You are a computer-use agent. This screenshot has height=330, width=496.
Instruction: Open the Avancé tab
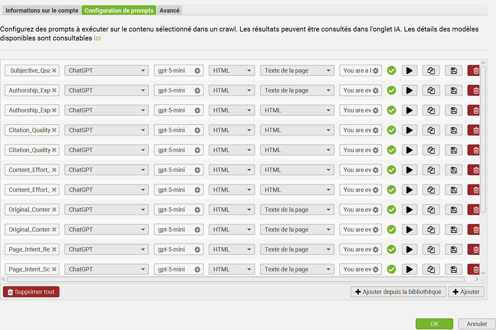[x=169, y=11]
